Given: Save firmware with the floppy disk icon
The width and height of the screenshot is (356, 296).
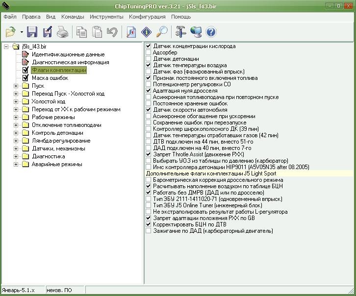Looking at the screenshot, I should [32, 32].
